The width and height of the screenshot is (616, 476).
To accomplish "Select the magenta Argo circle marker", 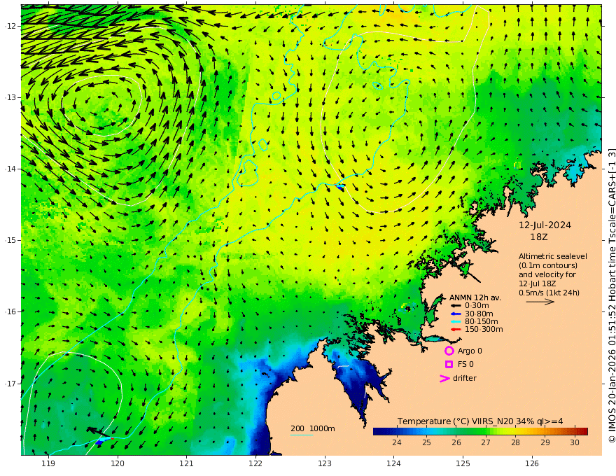I will point(449,351).
